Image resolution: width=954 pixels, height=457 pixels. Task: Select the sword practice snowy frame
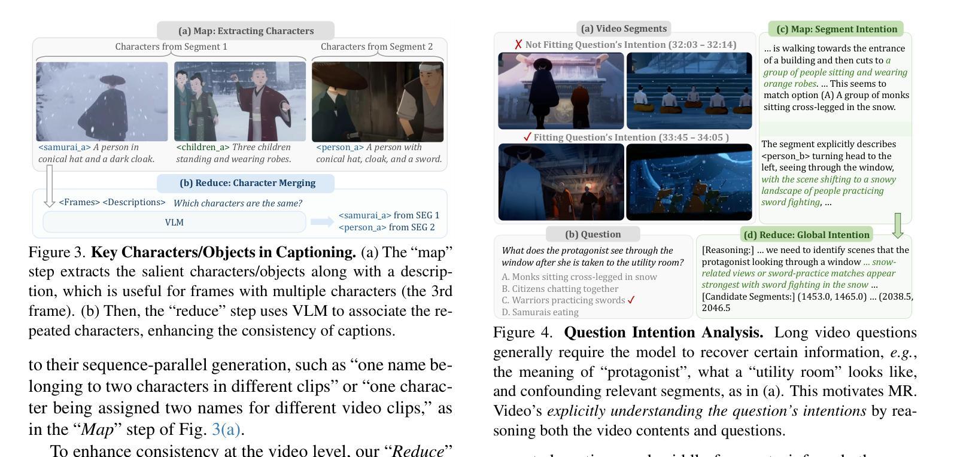click(689, 182)
